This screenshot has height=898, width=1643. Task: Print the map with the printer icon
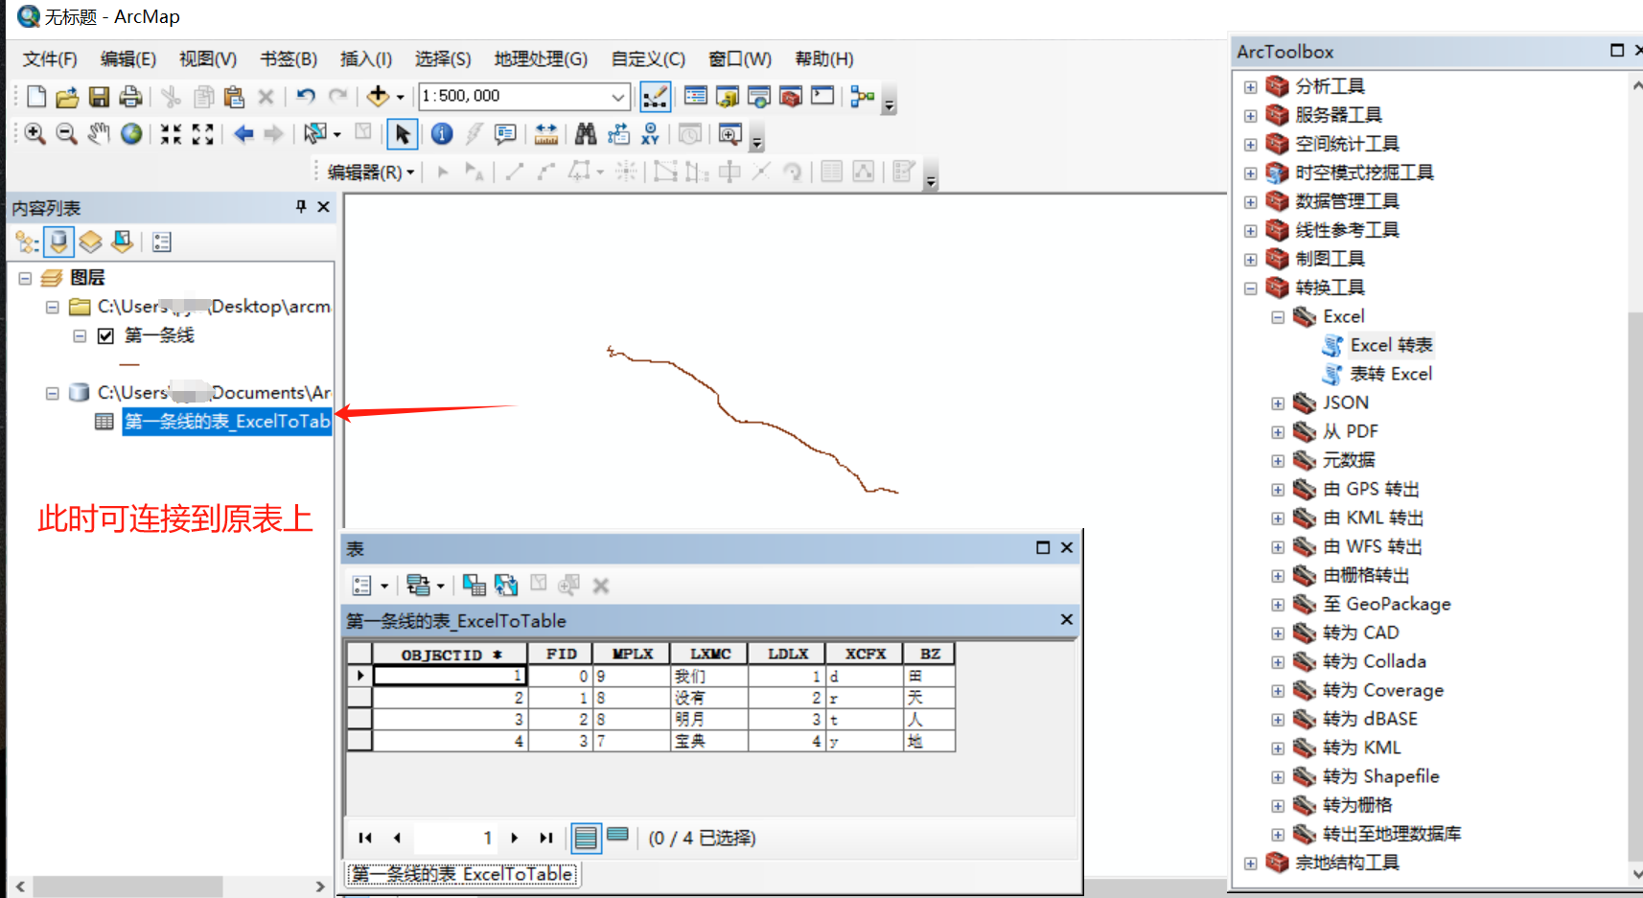130,96
